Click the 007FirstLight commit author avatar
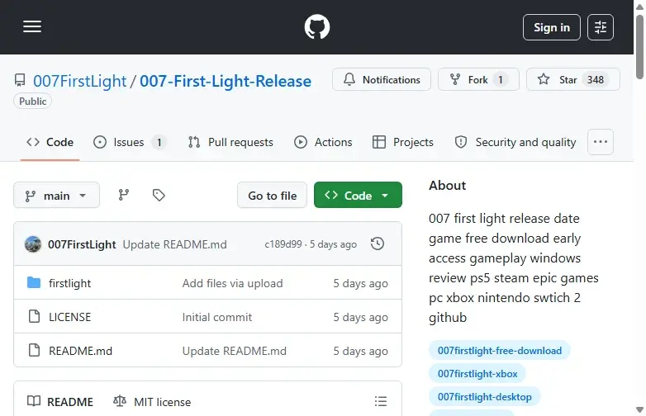The width and height of the screenshot is (646, 416). click(x=33, y=244)
